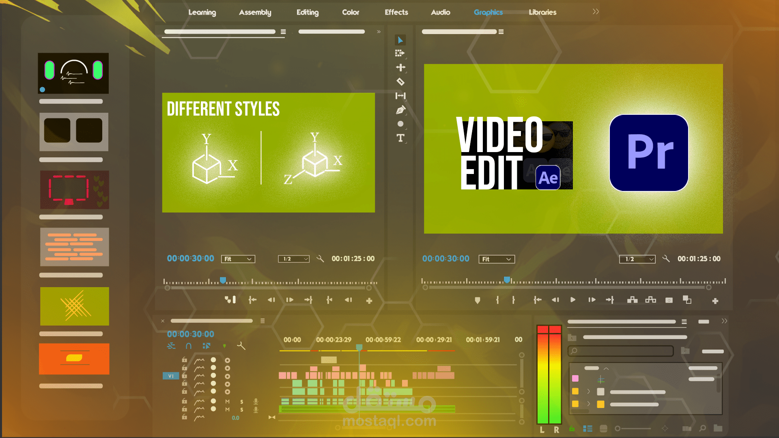Select the Selection arrow tool
779x438 pixels.
pos(400,40)
